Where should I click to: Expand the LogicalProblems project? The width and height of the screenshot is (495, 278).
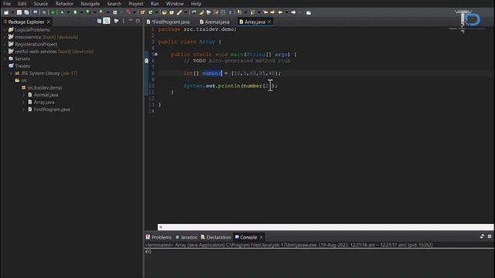point(5,30)
